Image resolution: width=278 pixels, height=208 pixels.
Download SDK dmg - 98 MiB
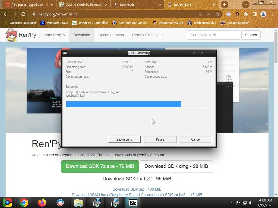[x=176, y=167]
